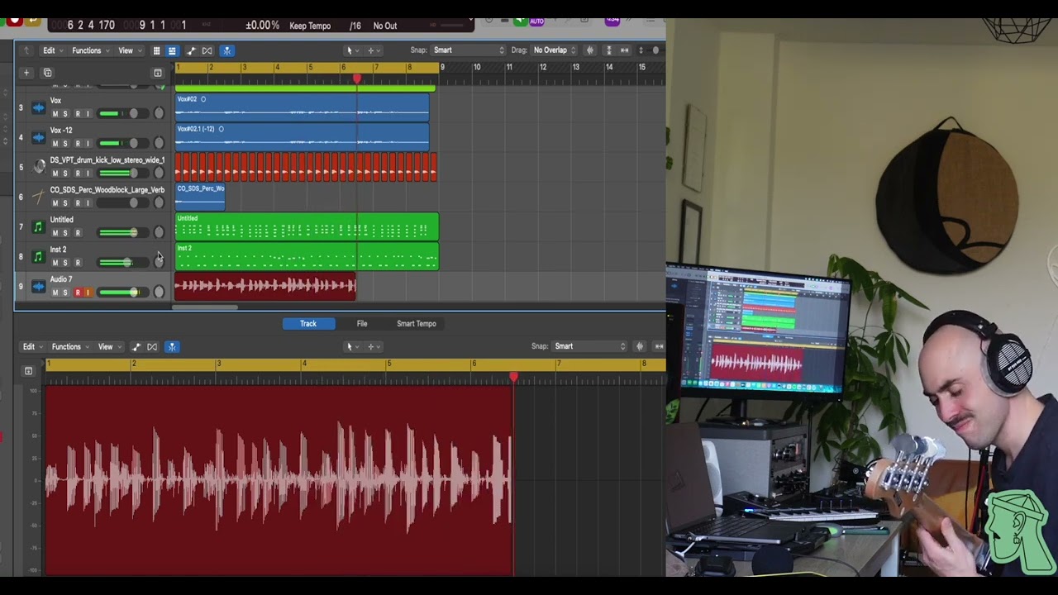Click the Vox track audio icon
1058x595 pixels.
tap(38, 107)
